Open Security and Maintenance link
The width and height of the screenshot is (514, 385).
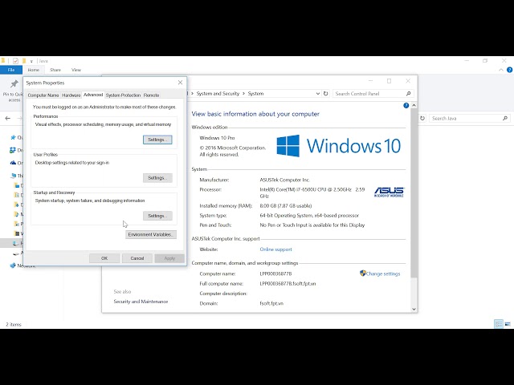click(x=141, y=302)
